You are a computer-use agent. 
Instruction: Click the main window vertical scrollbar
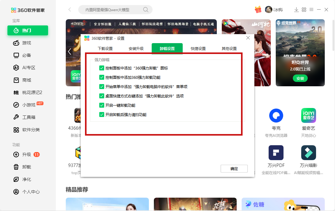333,35
